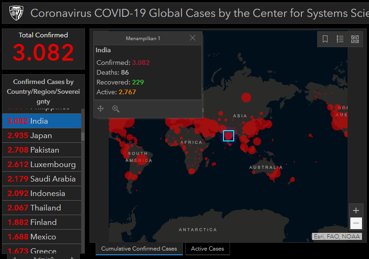Open the bookmarks icon on map
Viewport: 369px width, 259px height.
(x=325, y=39)
